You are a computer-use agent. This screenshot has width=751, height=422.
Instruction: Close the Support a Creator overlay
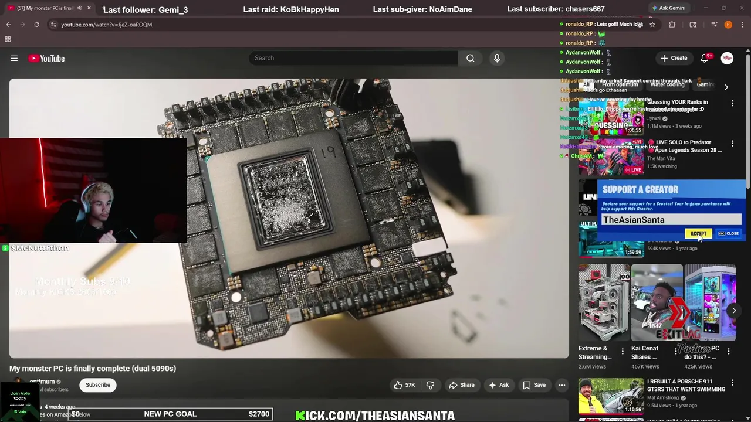(729, 233)
